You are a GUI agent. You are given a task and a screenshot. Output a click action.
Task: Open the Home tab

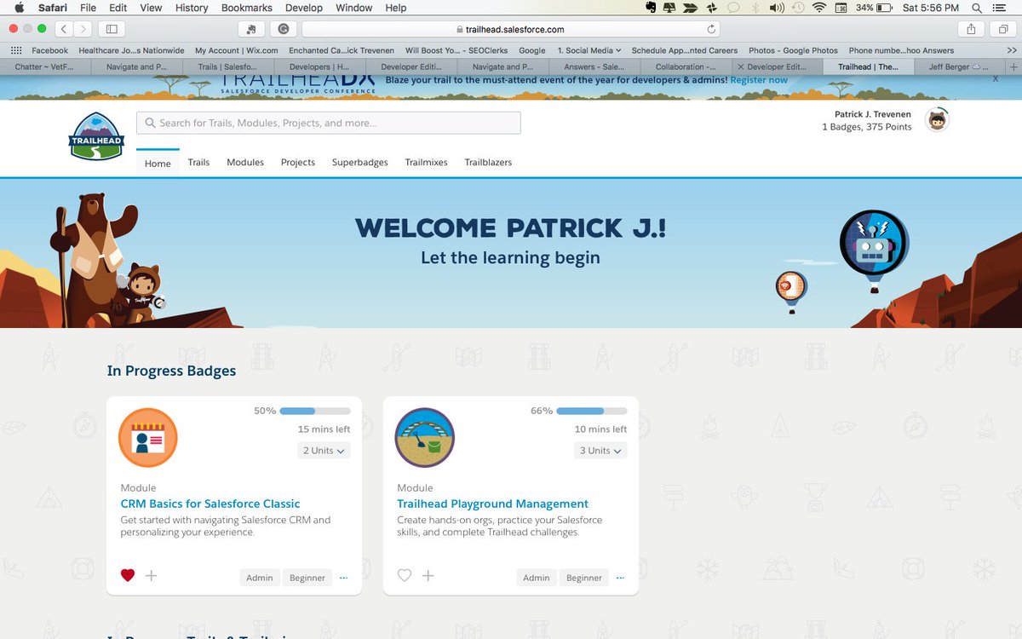[x=158, y=163]
